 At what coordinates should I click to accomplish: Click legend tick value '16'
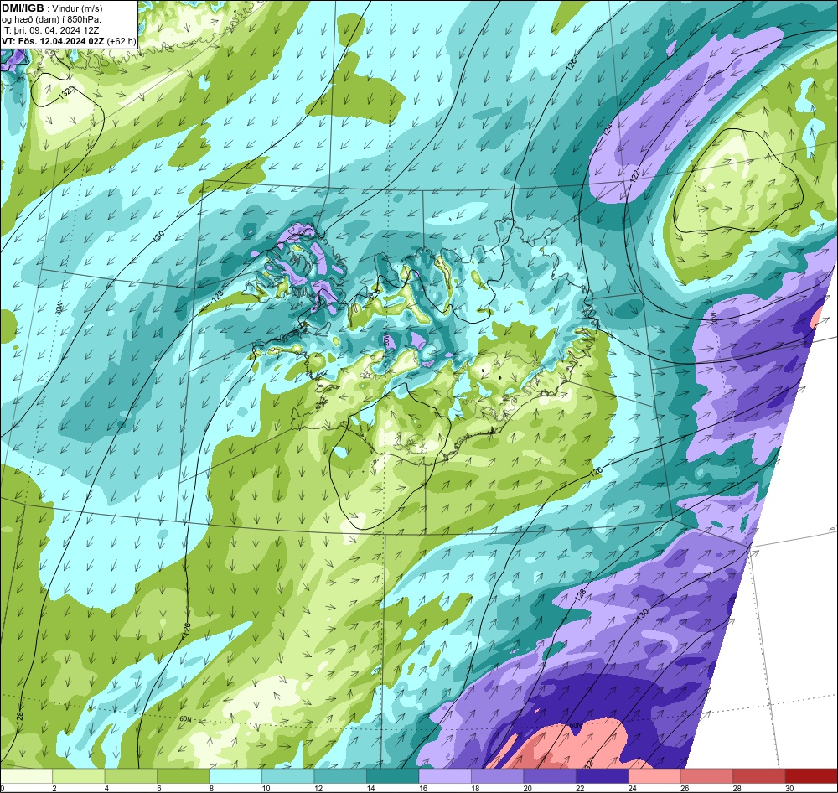(422, 788)
